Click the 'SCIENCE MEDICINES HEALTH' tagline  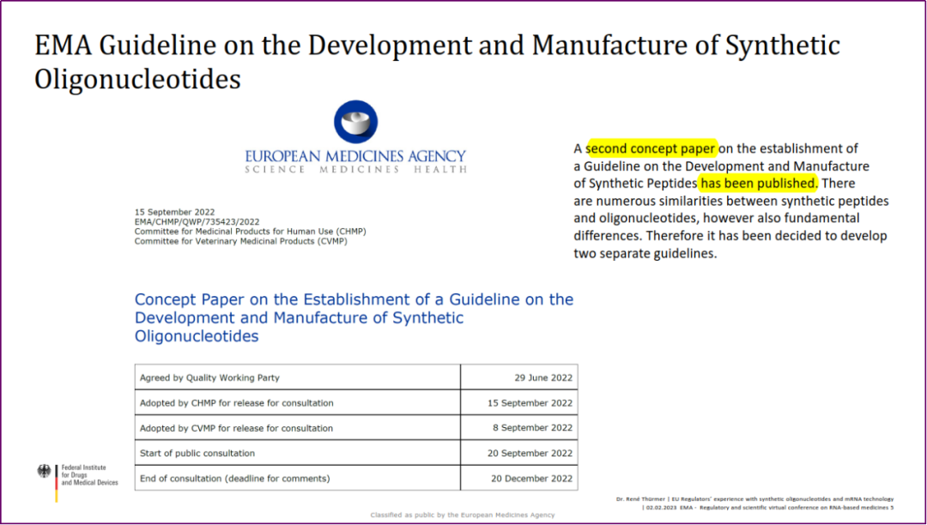(355, 170)
